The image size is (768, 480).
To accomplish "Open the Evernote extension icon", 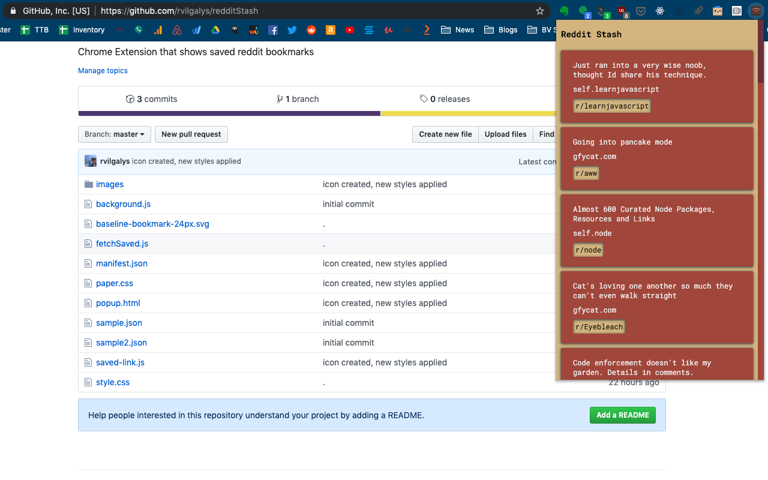I will 564,11.
